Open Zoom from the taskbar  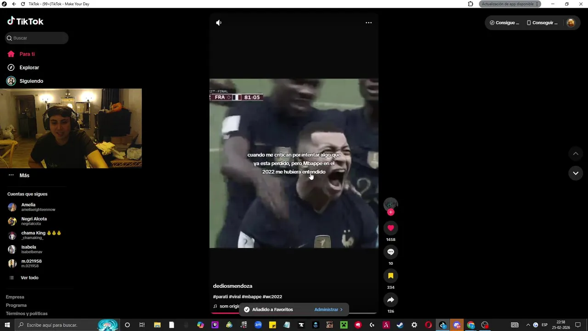tap(258, 325)
